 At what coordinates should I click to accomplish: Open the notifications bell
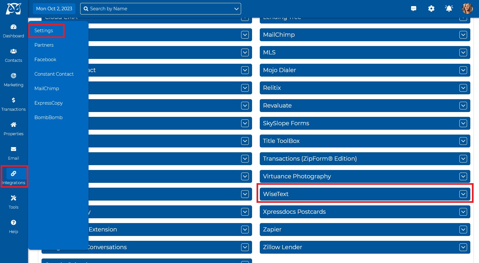[449, 9]
